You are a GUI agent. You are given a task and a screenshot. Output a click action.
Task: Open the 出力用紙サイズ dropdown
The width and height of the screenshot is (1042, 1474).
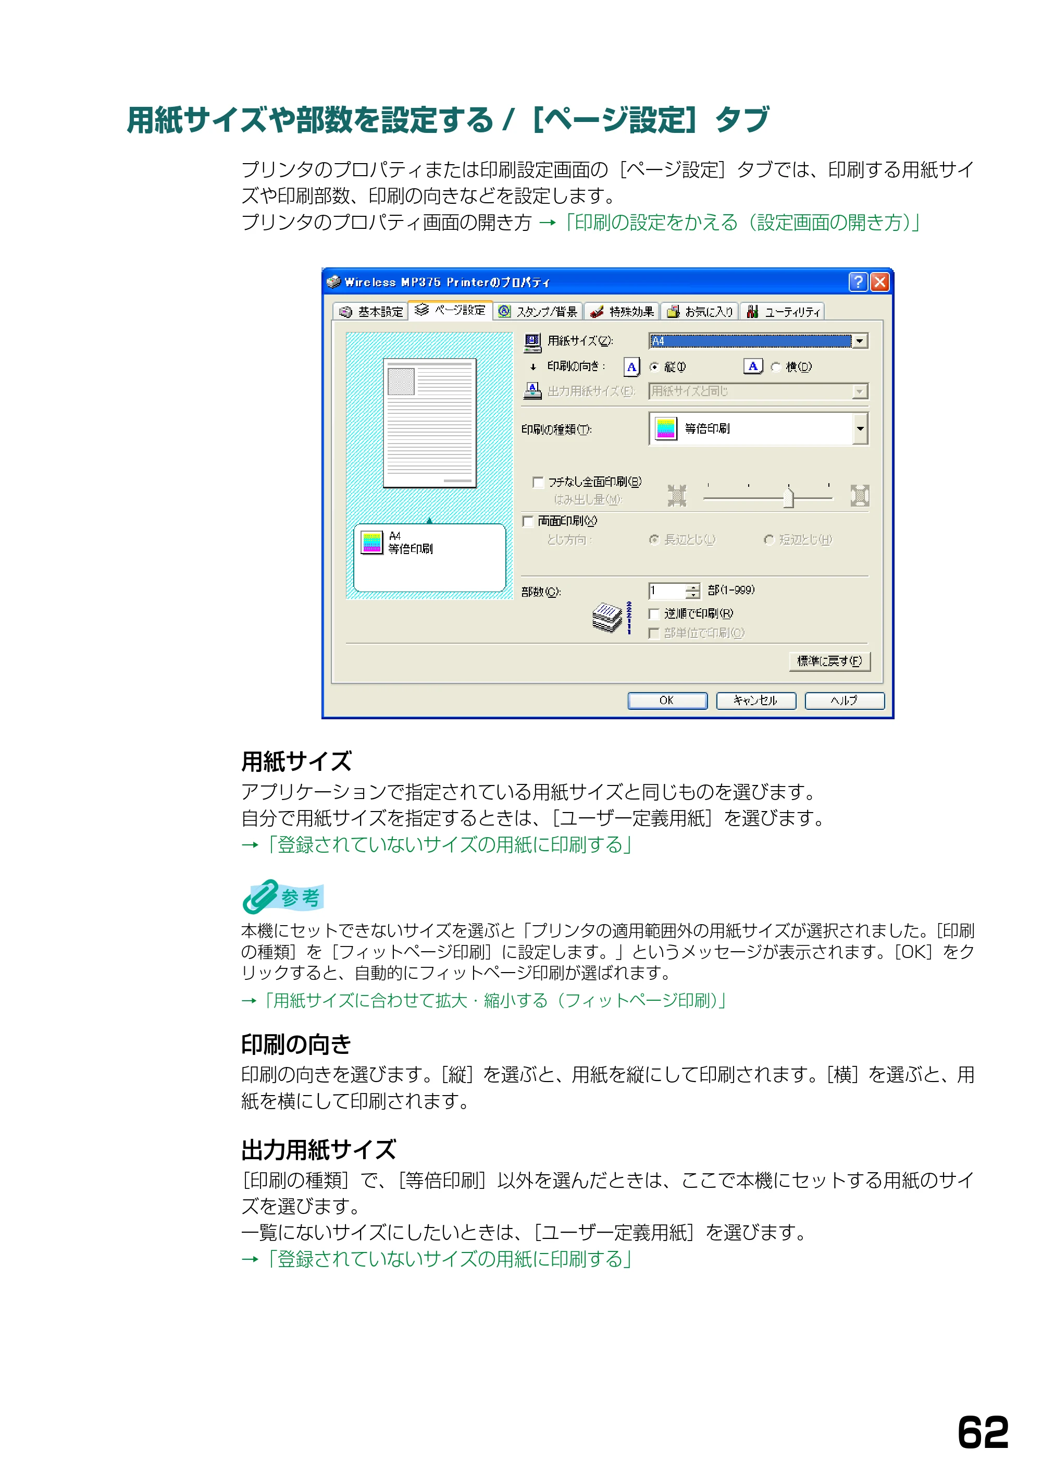(x=759, y=391)
